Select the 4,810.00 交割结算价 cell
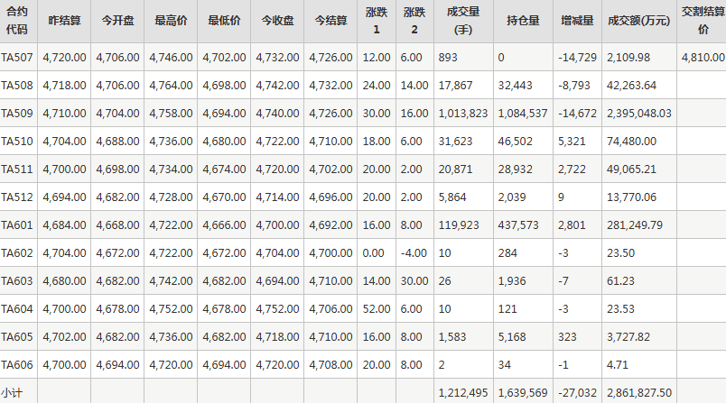 [x=702, y=58]
